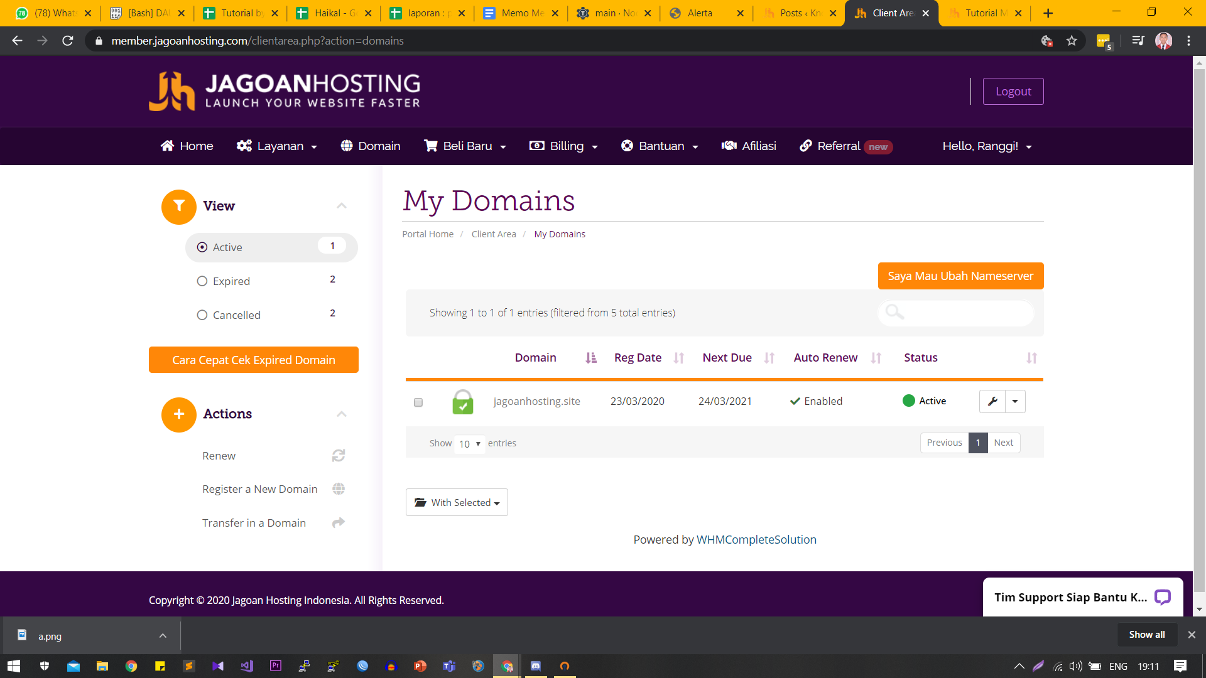This screenshot has width=1206, height=678.
Task: Open Windows Start menu
Action: pos(13,666)
